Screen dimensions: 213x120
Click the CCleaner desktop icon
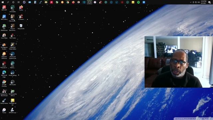coord(21,17)
